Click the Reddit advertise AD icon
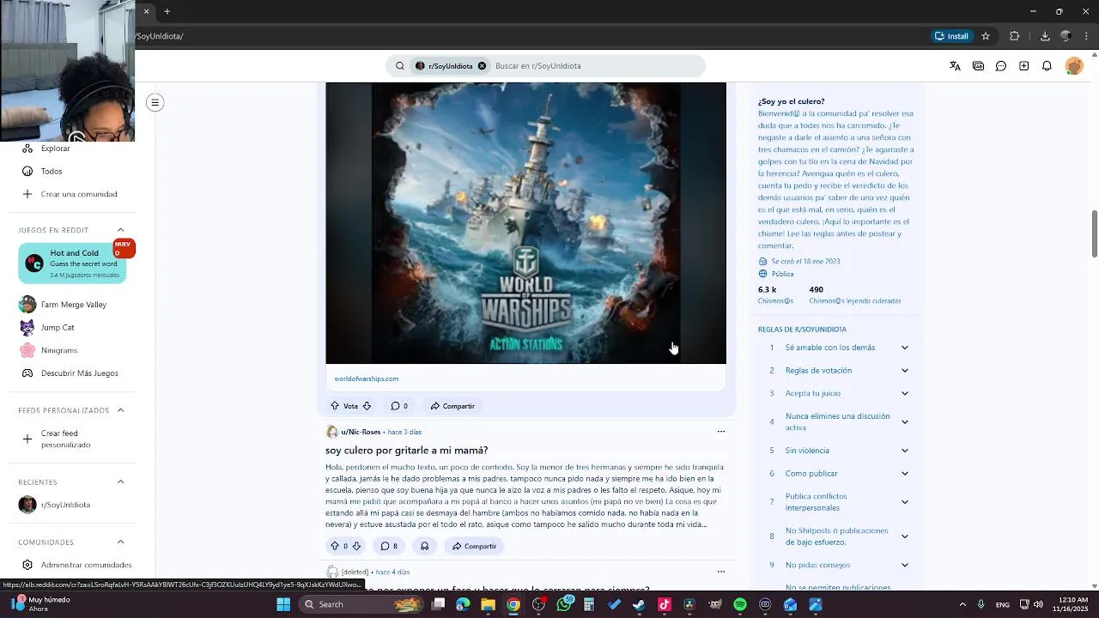Image resolution: width=1099 pixels, height=618 pixels. pyautogui.click(x=978, y=66)
